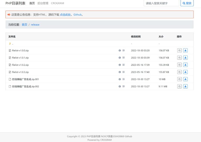Follow the 点击此处 download link in the notice
Screen dimensions: 201x142
pos(65,15)
